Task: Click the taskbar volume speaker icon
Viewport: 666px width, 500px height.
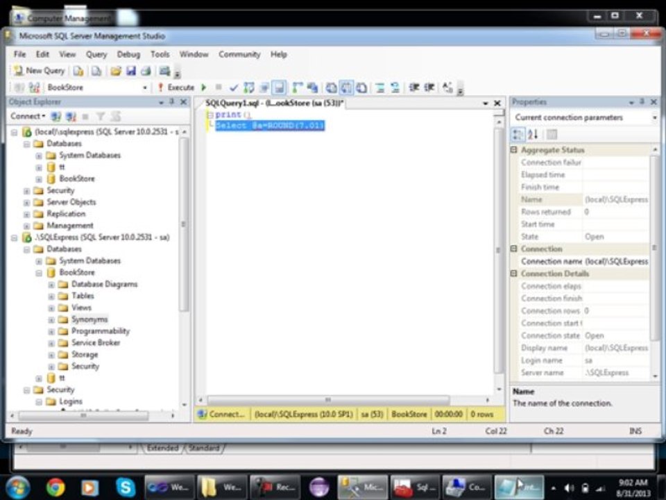Action: click(570, 487)
